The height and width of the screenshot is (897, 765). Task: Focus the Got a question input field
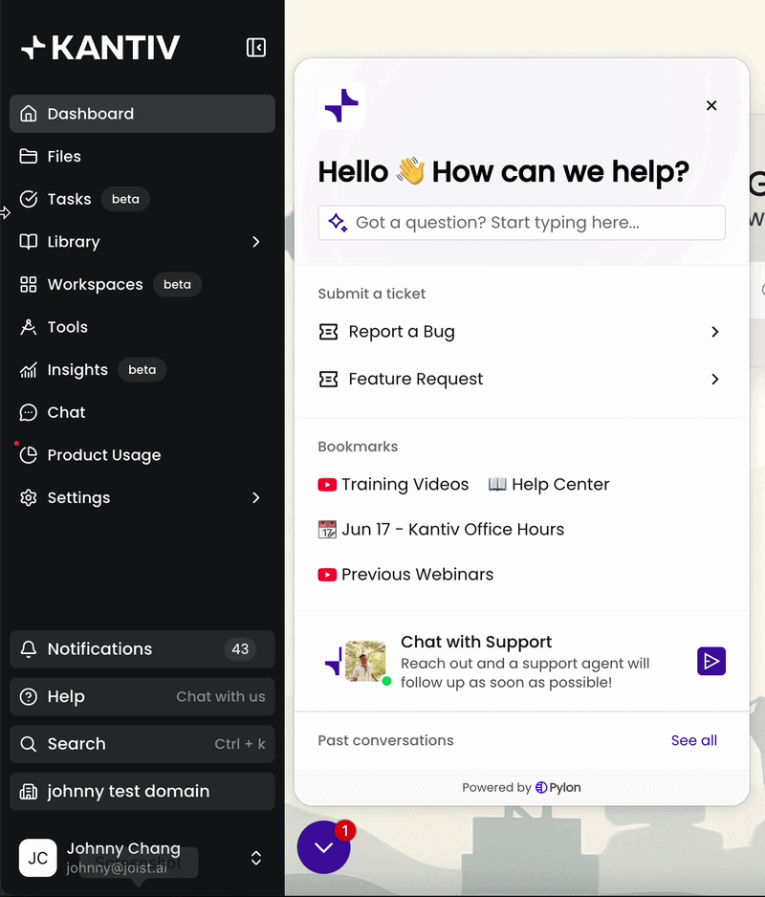click(522, 223)
